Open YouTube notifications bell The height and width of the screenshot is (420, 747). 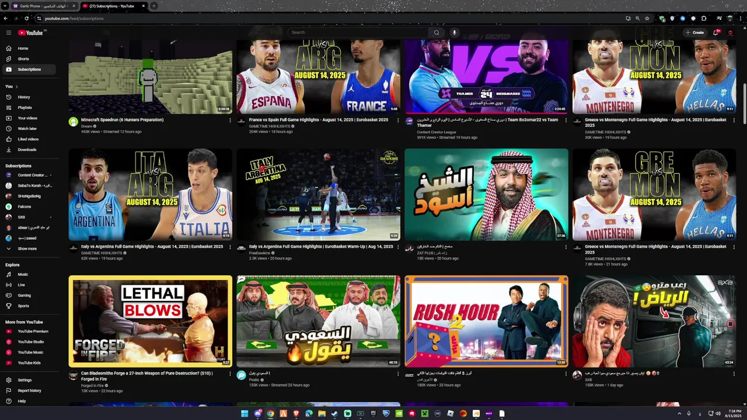pos(715,33)
